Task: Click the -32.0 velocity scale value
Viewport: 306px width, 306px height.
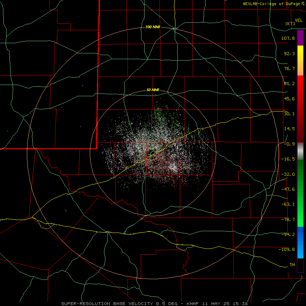Action: pos(288,174)
